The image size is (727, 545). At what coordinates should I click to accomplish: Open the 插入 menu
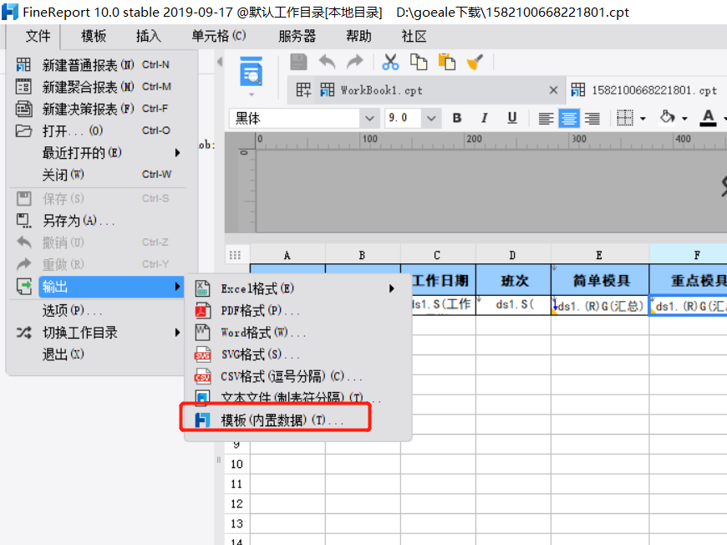click(x=149, y=36)
